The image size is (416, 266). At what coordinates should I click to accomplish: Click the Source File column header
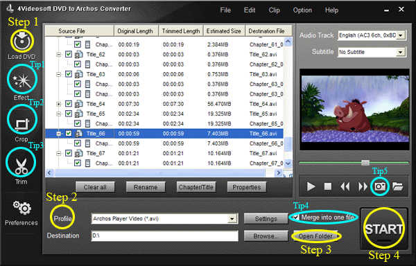click(80, 30)
